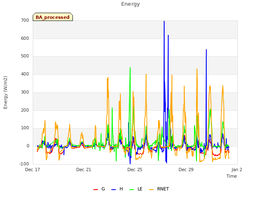Click the 0 y-axis tick label
The height and width of the screenshot is (197, 262).
[28, 146]
